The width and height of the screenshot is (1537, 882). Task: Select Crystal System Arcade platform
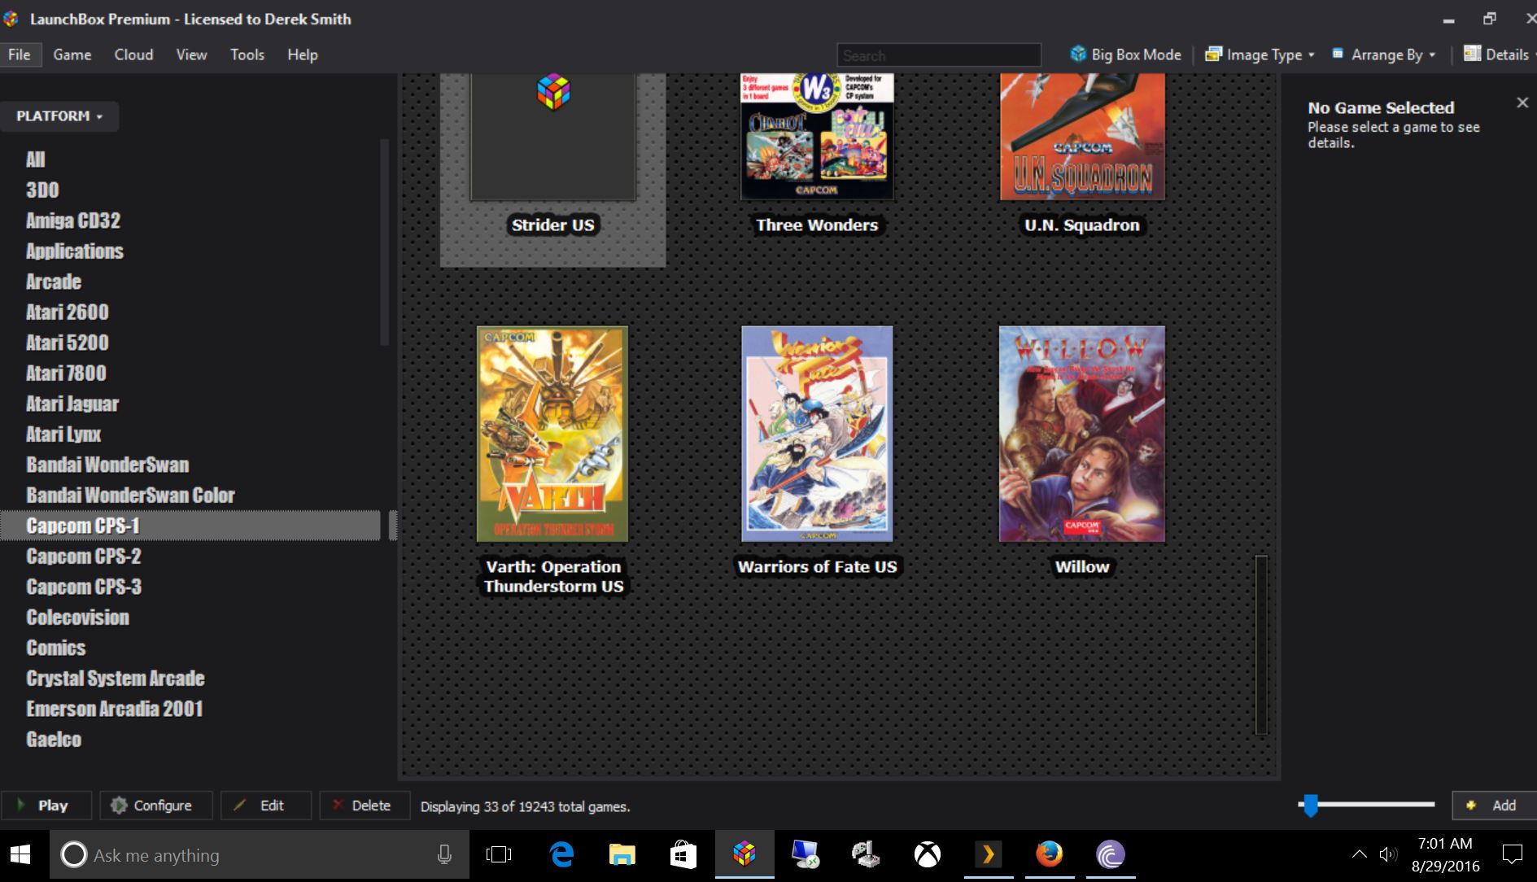click(116, 678)
